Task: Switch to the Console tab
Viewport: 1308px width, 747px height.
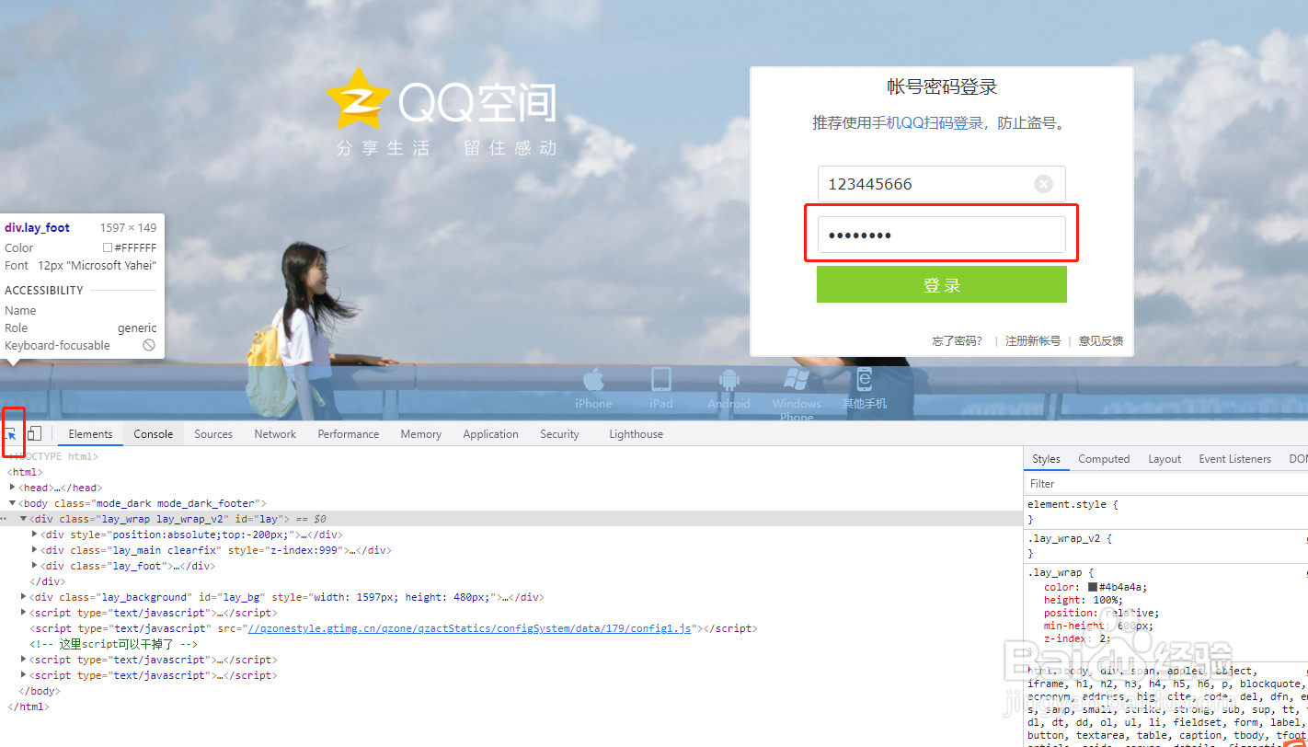Action: pyautogui.click(x=153, y=433)
